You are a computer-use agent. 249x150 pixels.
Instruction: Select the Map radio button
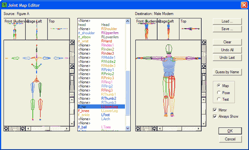(x=219, y=86)
